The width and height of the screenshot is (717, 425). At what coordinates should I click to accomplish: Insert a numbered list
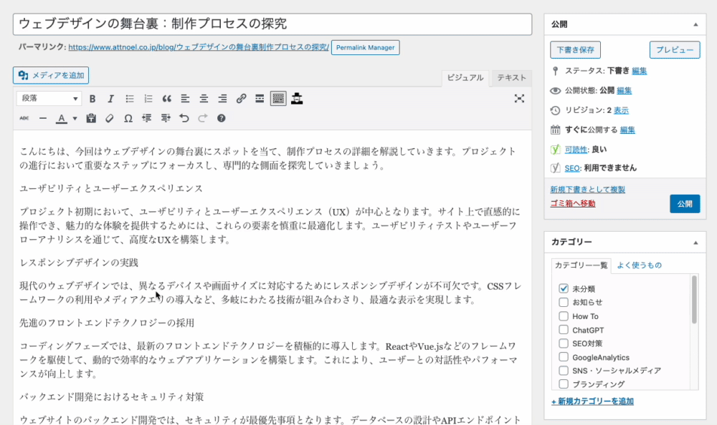148,99
